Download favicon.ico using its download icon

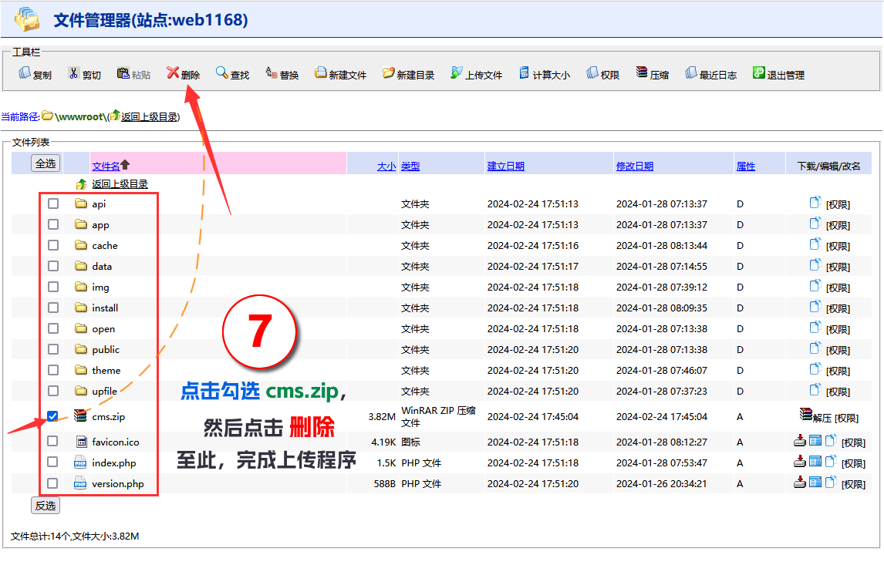click(800, 442)
